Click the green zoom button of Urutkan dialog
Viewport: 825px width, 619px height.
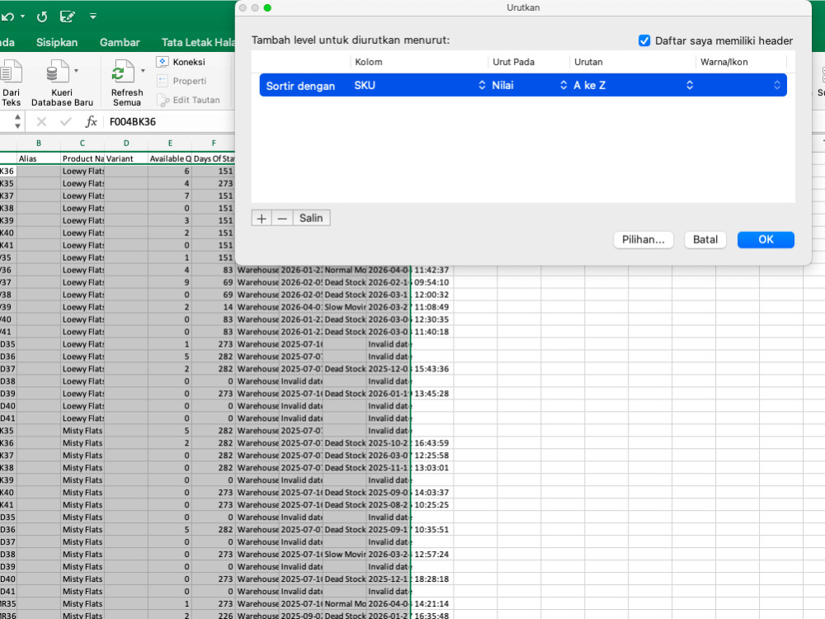click(267, 8)
